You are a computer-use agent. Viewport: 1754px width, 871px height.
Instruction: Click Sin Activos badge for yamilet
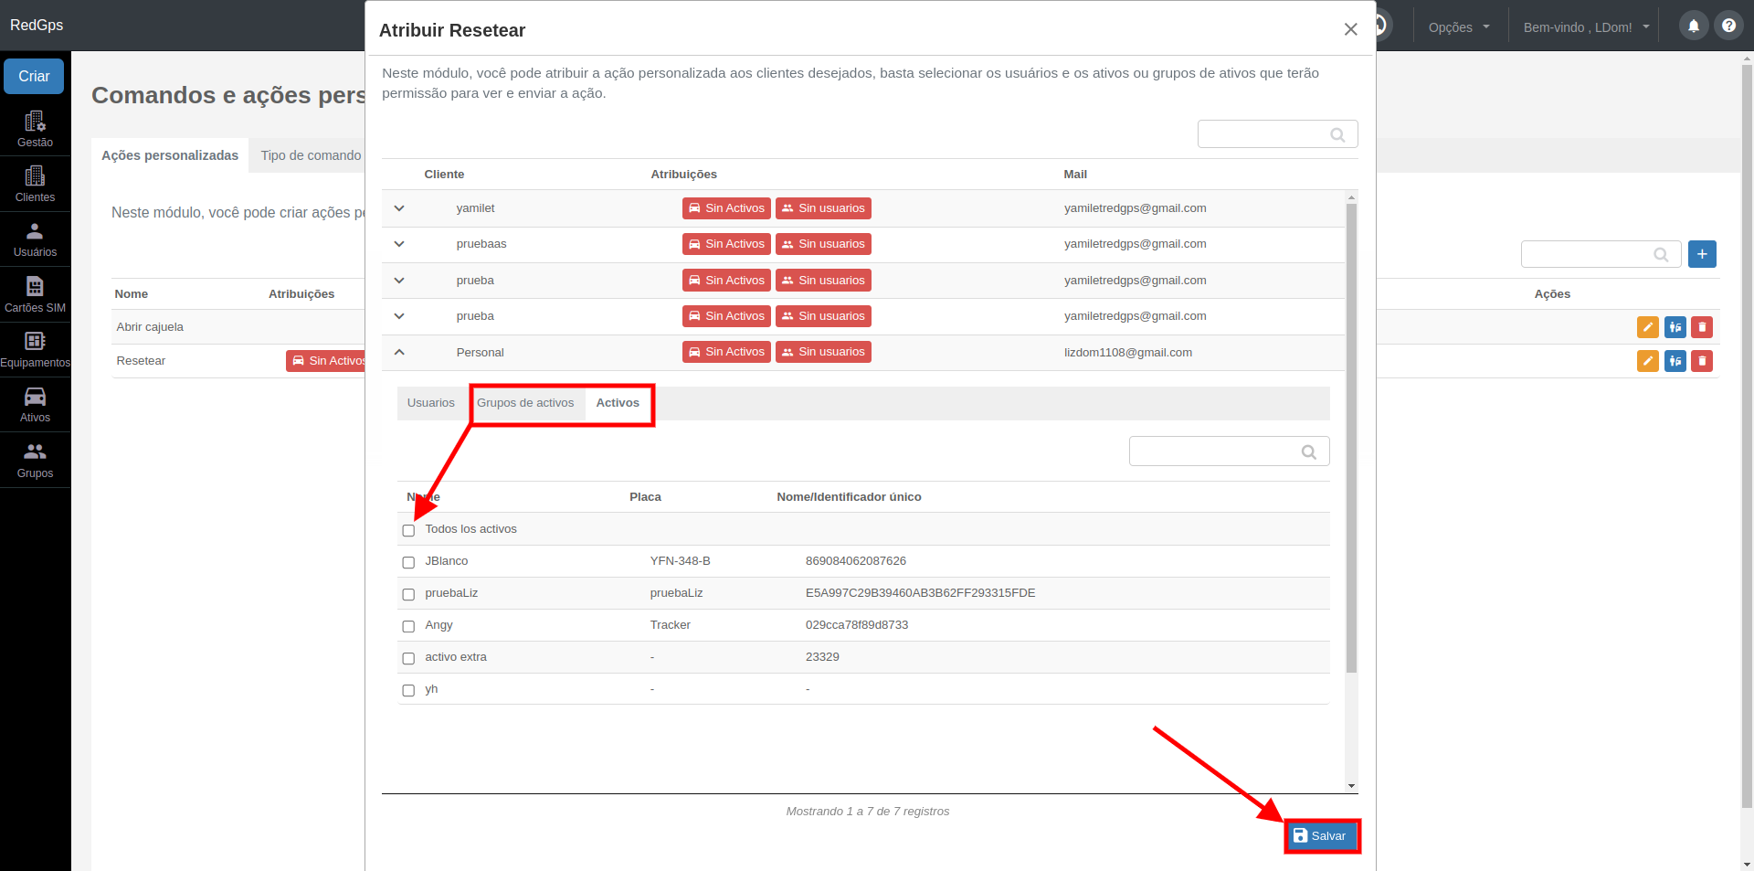(726, 208)
